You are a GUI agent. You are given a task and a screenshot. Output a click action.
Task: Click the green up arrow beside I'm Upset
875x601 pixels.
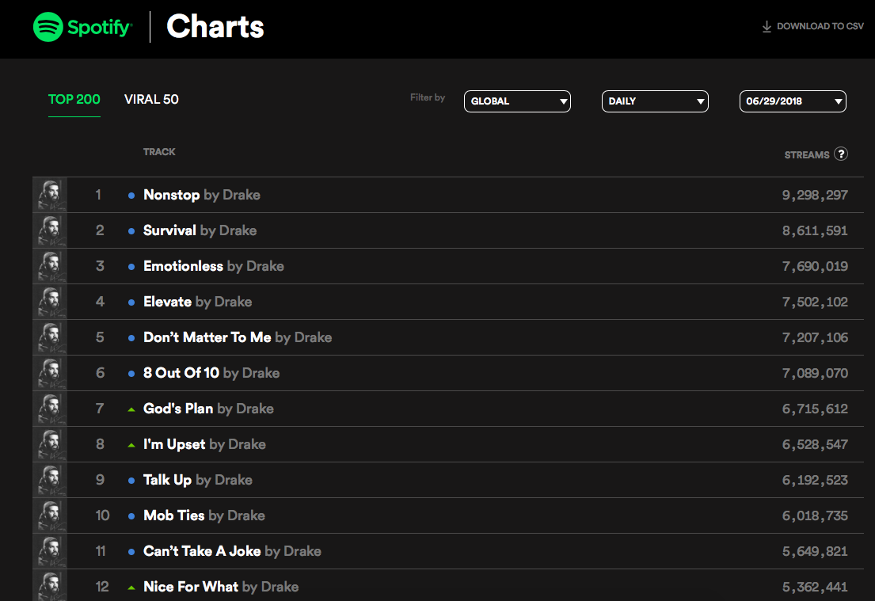click(x=131, y=445)
